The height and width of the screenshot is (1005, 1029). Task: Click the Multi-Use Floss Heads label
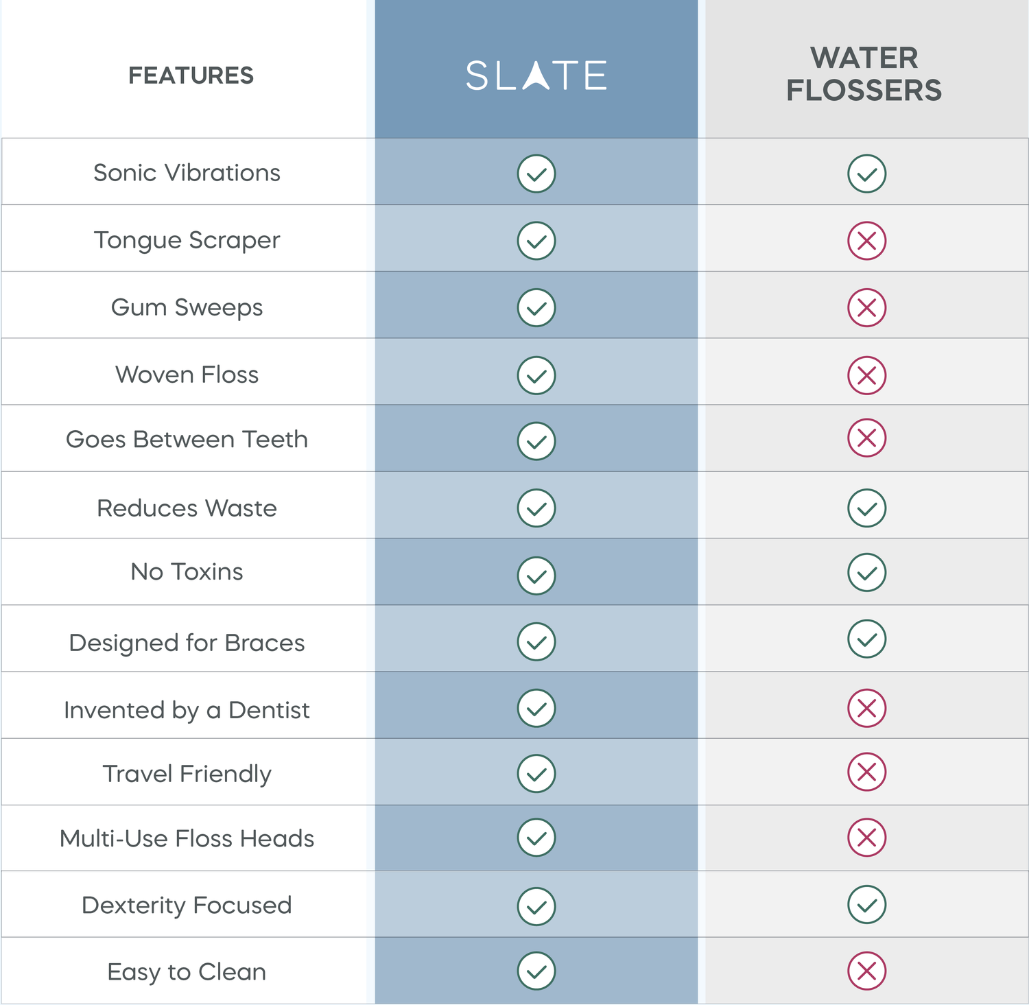click(187, 838)
